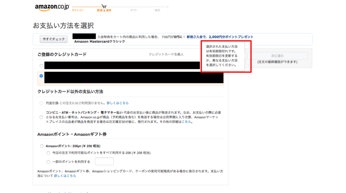Click the 確認 progress step

pyautogui.click(x=157, y=10)
